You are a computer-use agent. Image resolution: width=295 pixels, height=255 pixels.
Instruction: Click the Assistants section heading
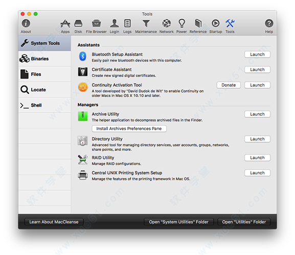point(88,45)
